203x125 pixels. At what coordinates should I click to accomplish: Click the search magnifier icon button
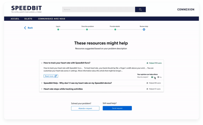pyautogui.click(x=140, y=10)
